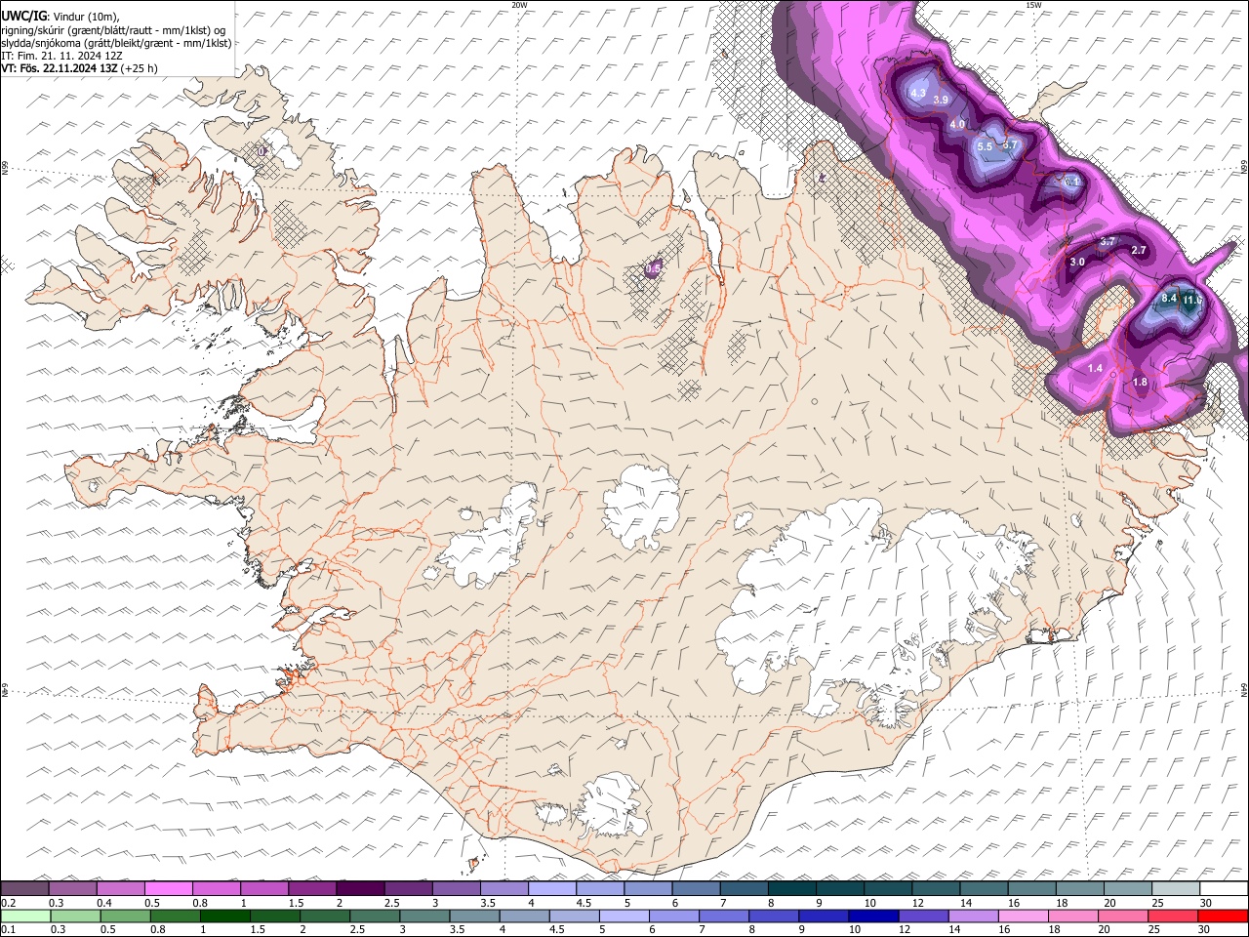Screen dimensions: 1249x937
Task: Pick the light violet 14–16 rain legend swatch
Action: [x=974, y=916]
